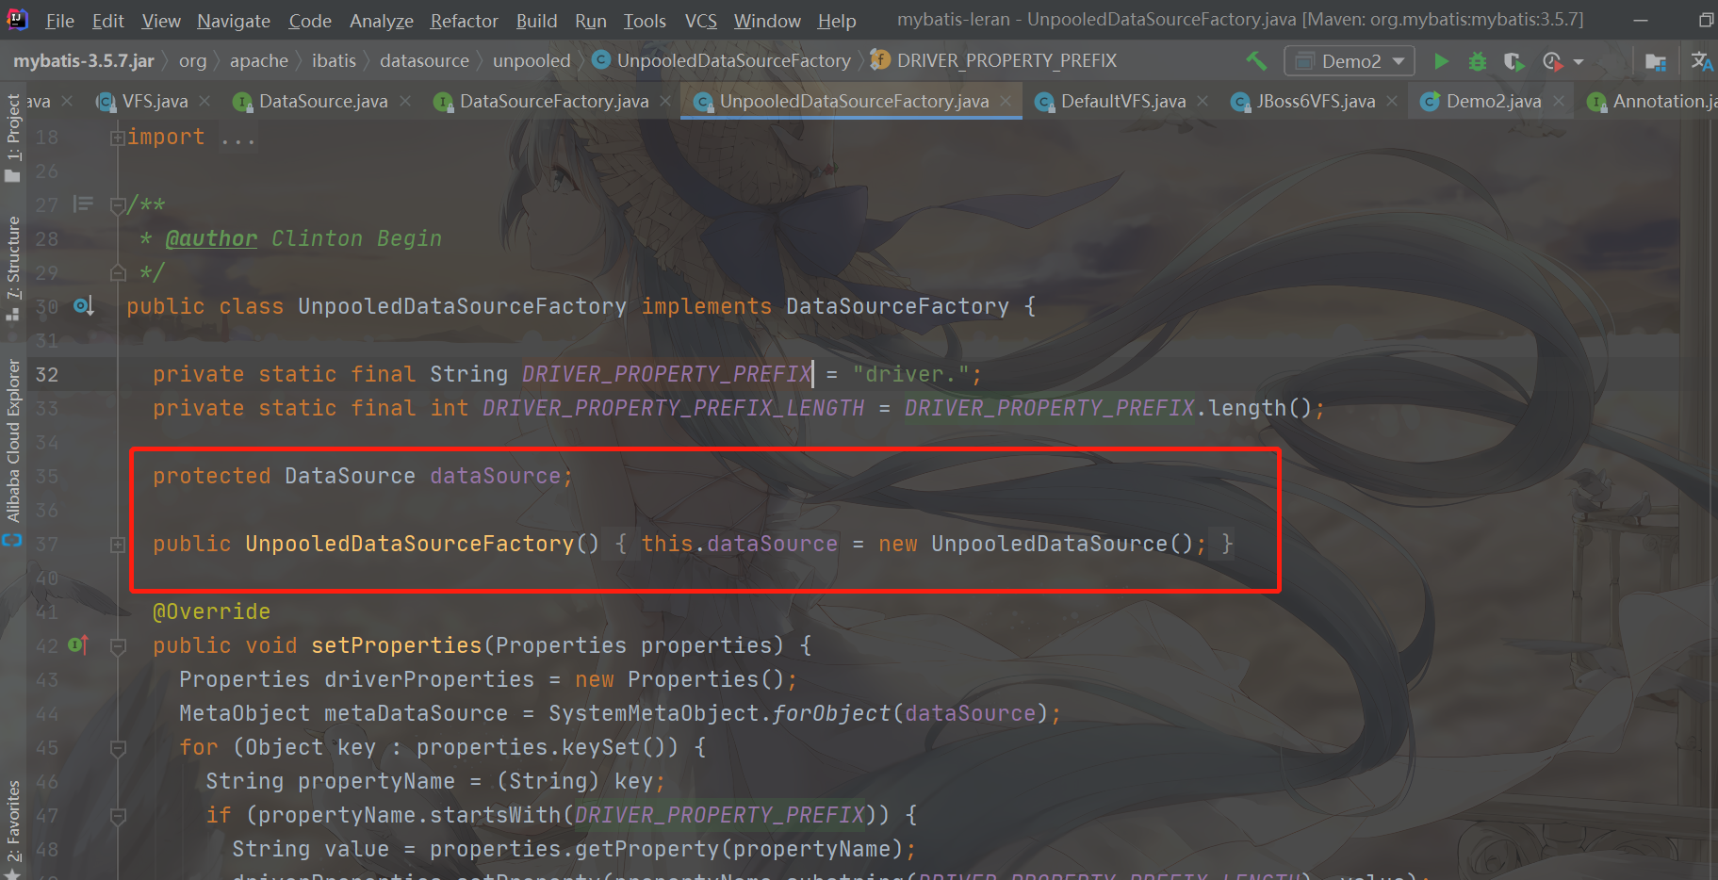The height and width of the screenshot is (880, 1718).
Task: Start debugging with the green bug icon
Action: tap(1478, 61)
